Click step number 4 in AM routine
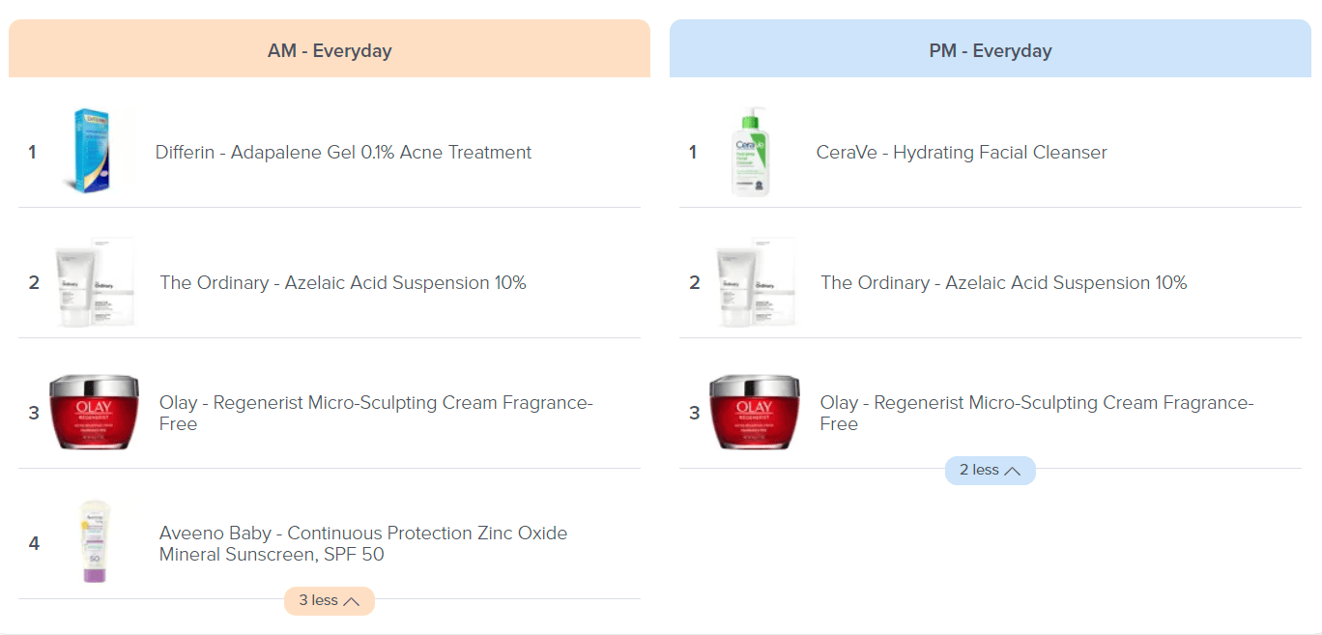The width and height of the screenshot is (1322, 635). coord(34,543)
